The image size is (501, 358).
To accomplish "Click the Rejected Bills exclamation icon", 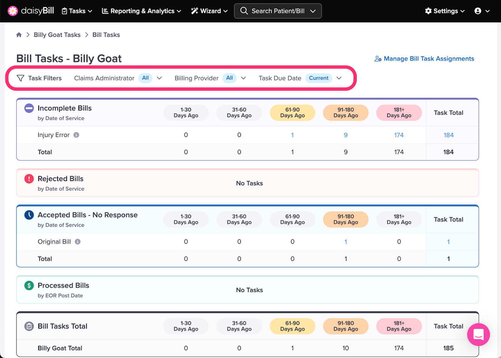I will [x=29, y=179].
